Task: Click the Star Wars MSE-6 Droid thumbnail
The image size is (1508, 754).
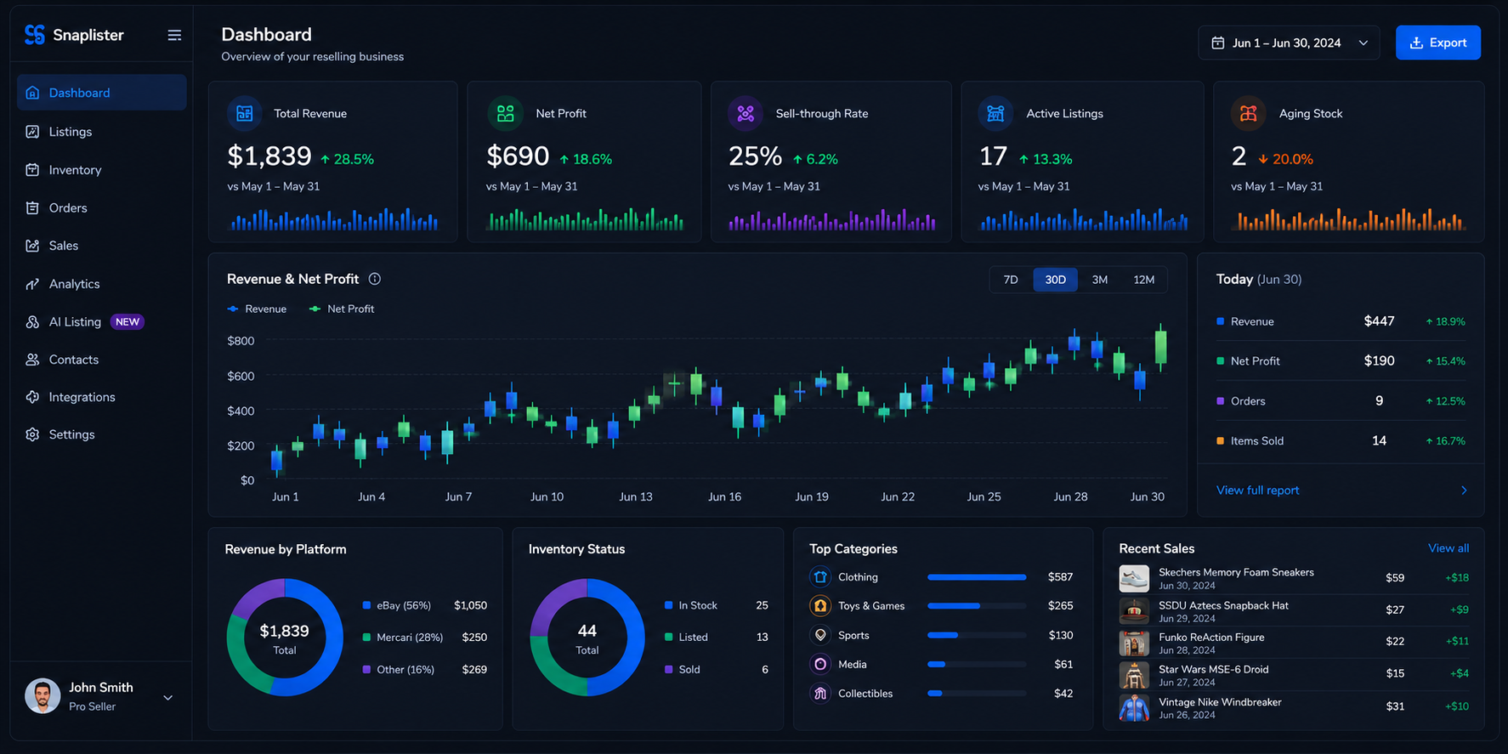Action: click(x=1134, y=676)
